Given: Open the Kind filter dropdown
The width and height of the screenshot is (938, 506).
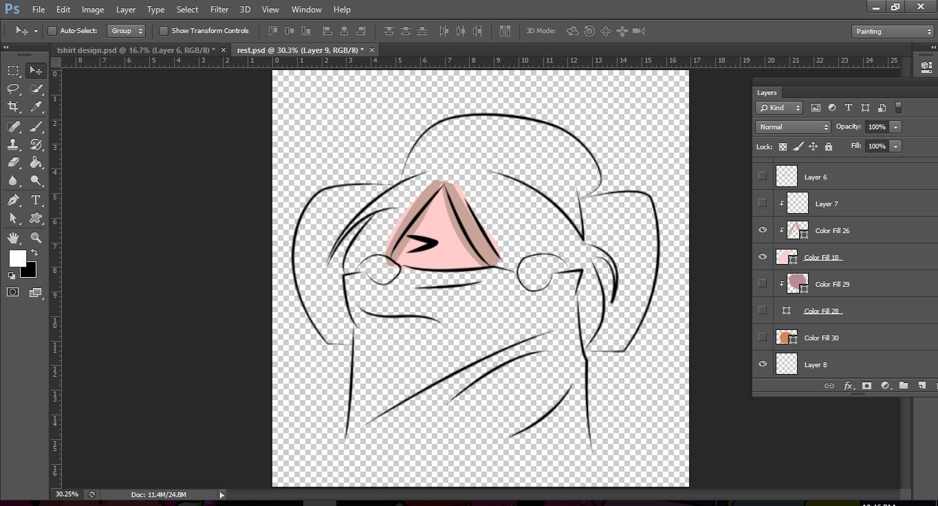Looking at the screenshot, I should tap(779, 108).
